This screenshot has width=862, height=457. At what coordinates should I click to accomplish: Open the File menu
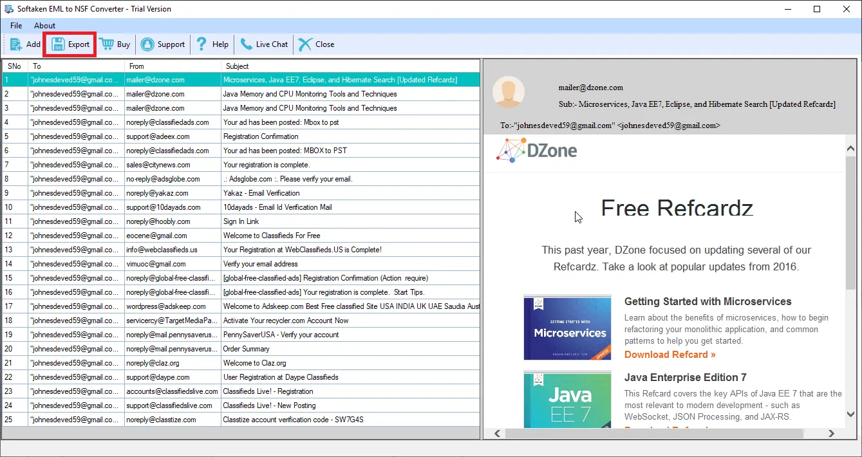point(16,26)
